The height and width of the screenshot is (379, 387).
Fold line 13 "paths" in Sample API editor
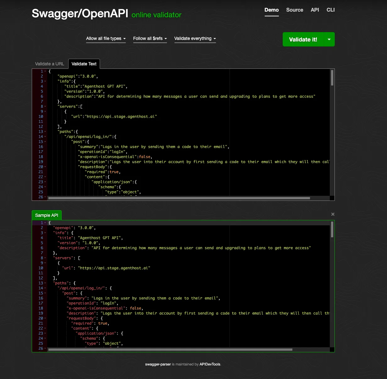coord(45,283)
